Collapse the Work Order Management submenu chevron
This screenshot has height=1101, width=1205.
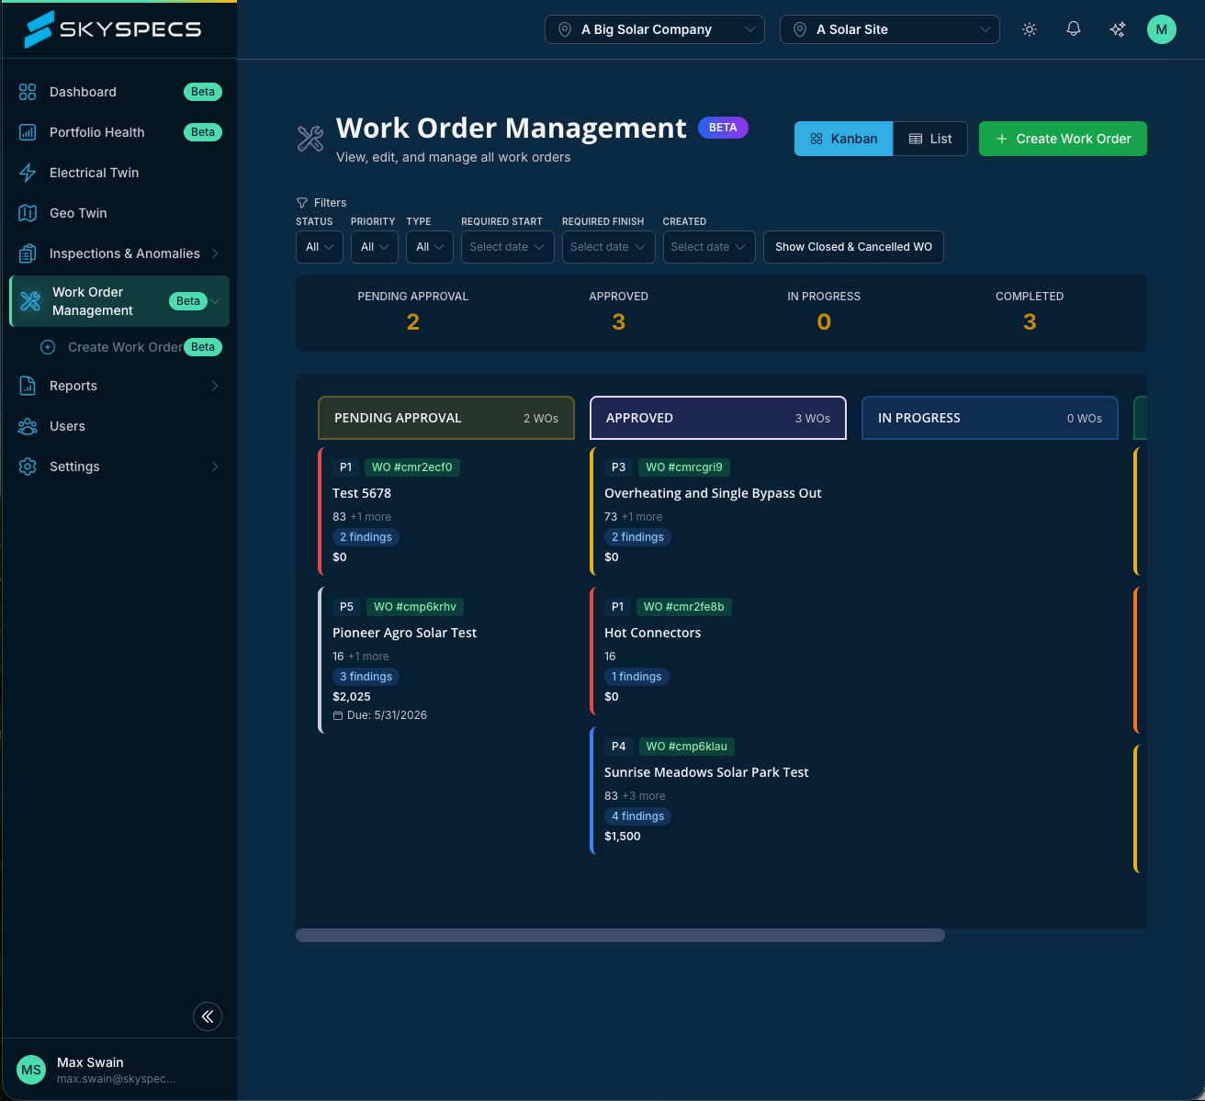click(x=216, y=301)
